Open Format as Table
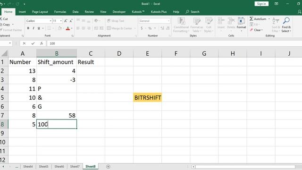The width and height of the screenshot is (302, 170). click(196, 25)
